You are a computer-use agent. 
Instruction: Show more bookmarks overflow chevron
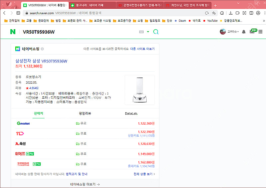[264, 21]
